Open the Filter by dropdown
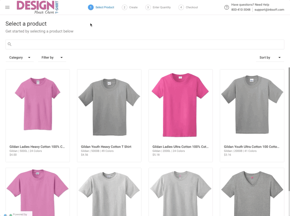The height and width of the screenshot is (216, 290). pyautogui.click(x=52, y=58)
